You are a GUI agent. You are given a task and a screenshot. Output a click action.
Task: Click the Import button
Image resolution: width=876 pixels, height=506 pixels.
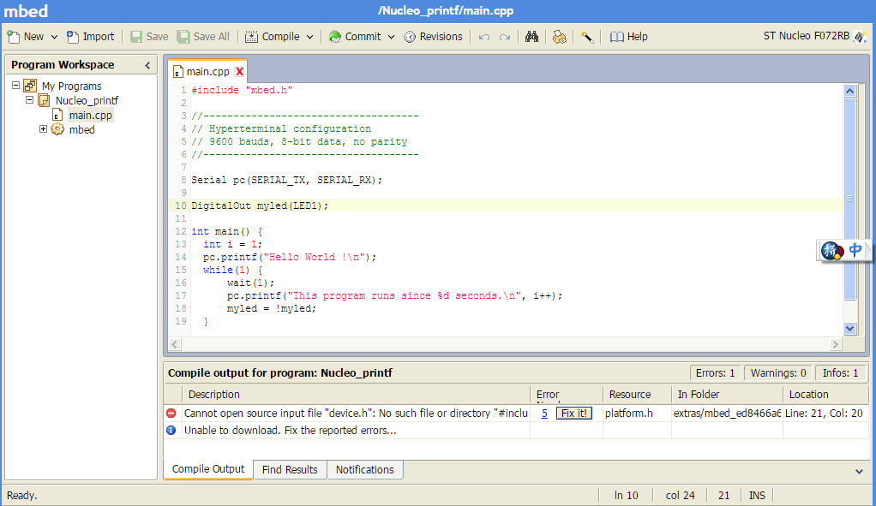click(x=91, y=37)
